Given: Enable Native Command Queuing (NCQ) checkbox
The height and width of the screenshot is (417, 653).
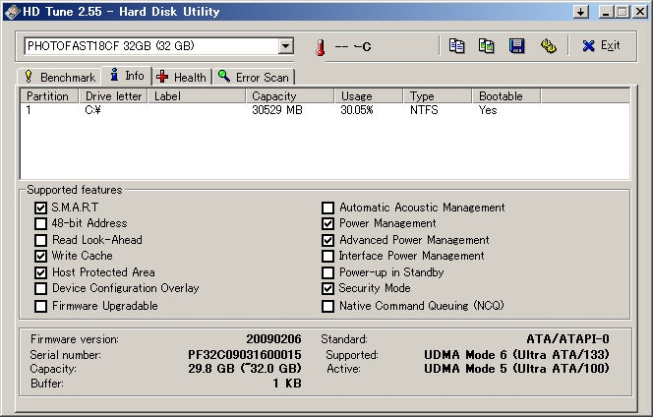Looking at the screenshot, I should pos(328,306).
